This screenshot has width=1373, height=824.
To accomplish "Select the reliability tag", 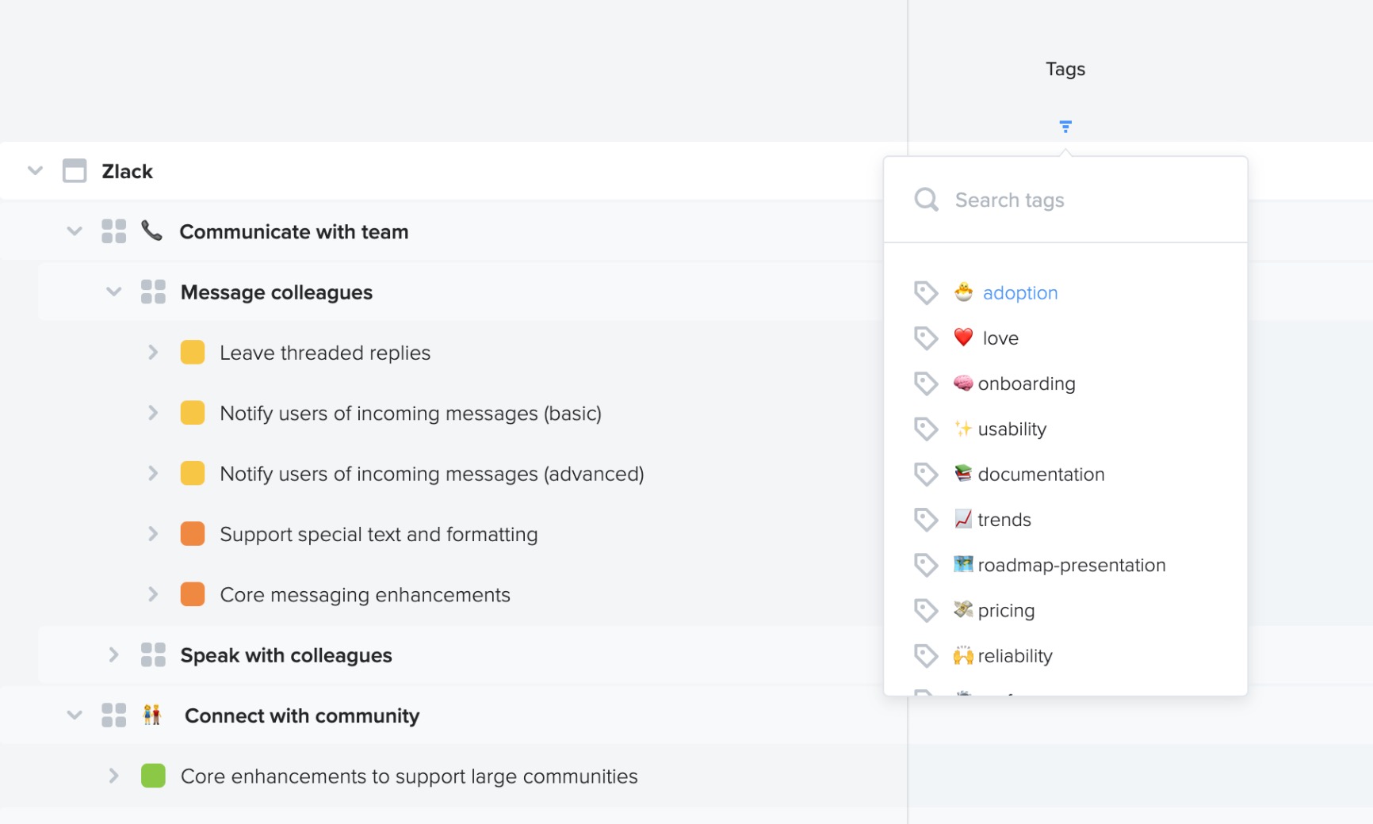I will (x=1015, y=655).
